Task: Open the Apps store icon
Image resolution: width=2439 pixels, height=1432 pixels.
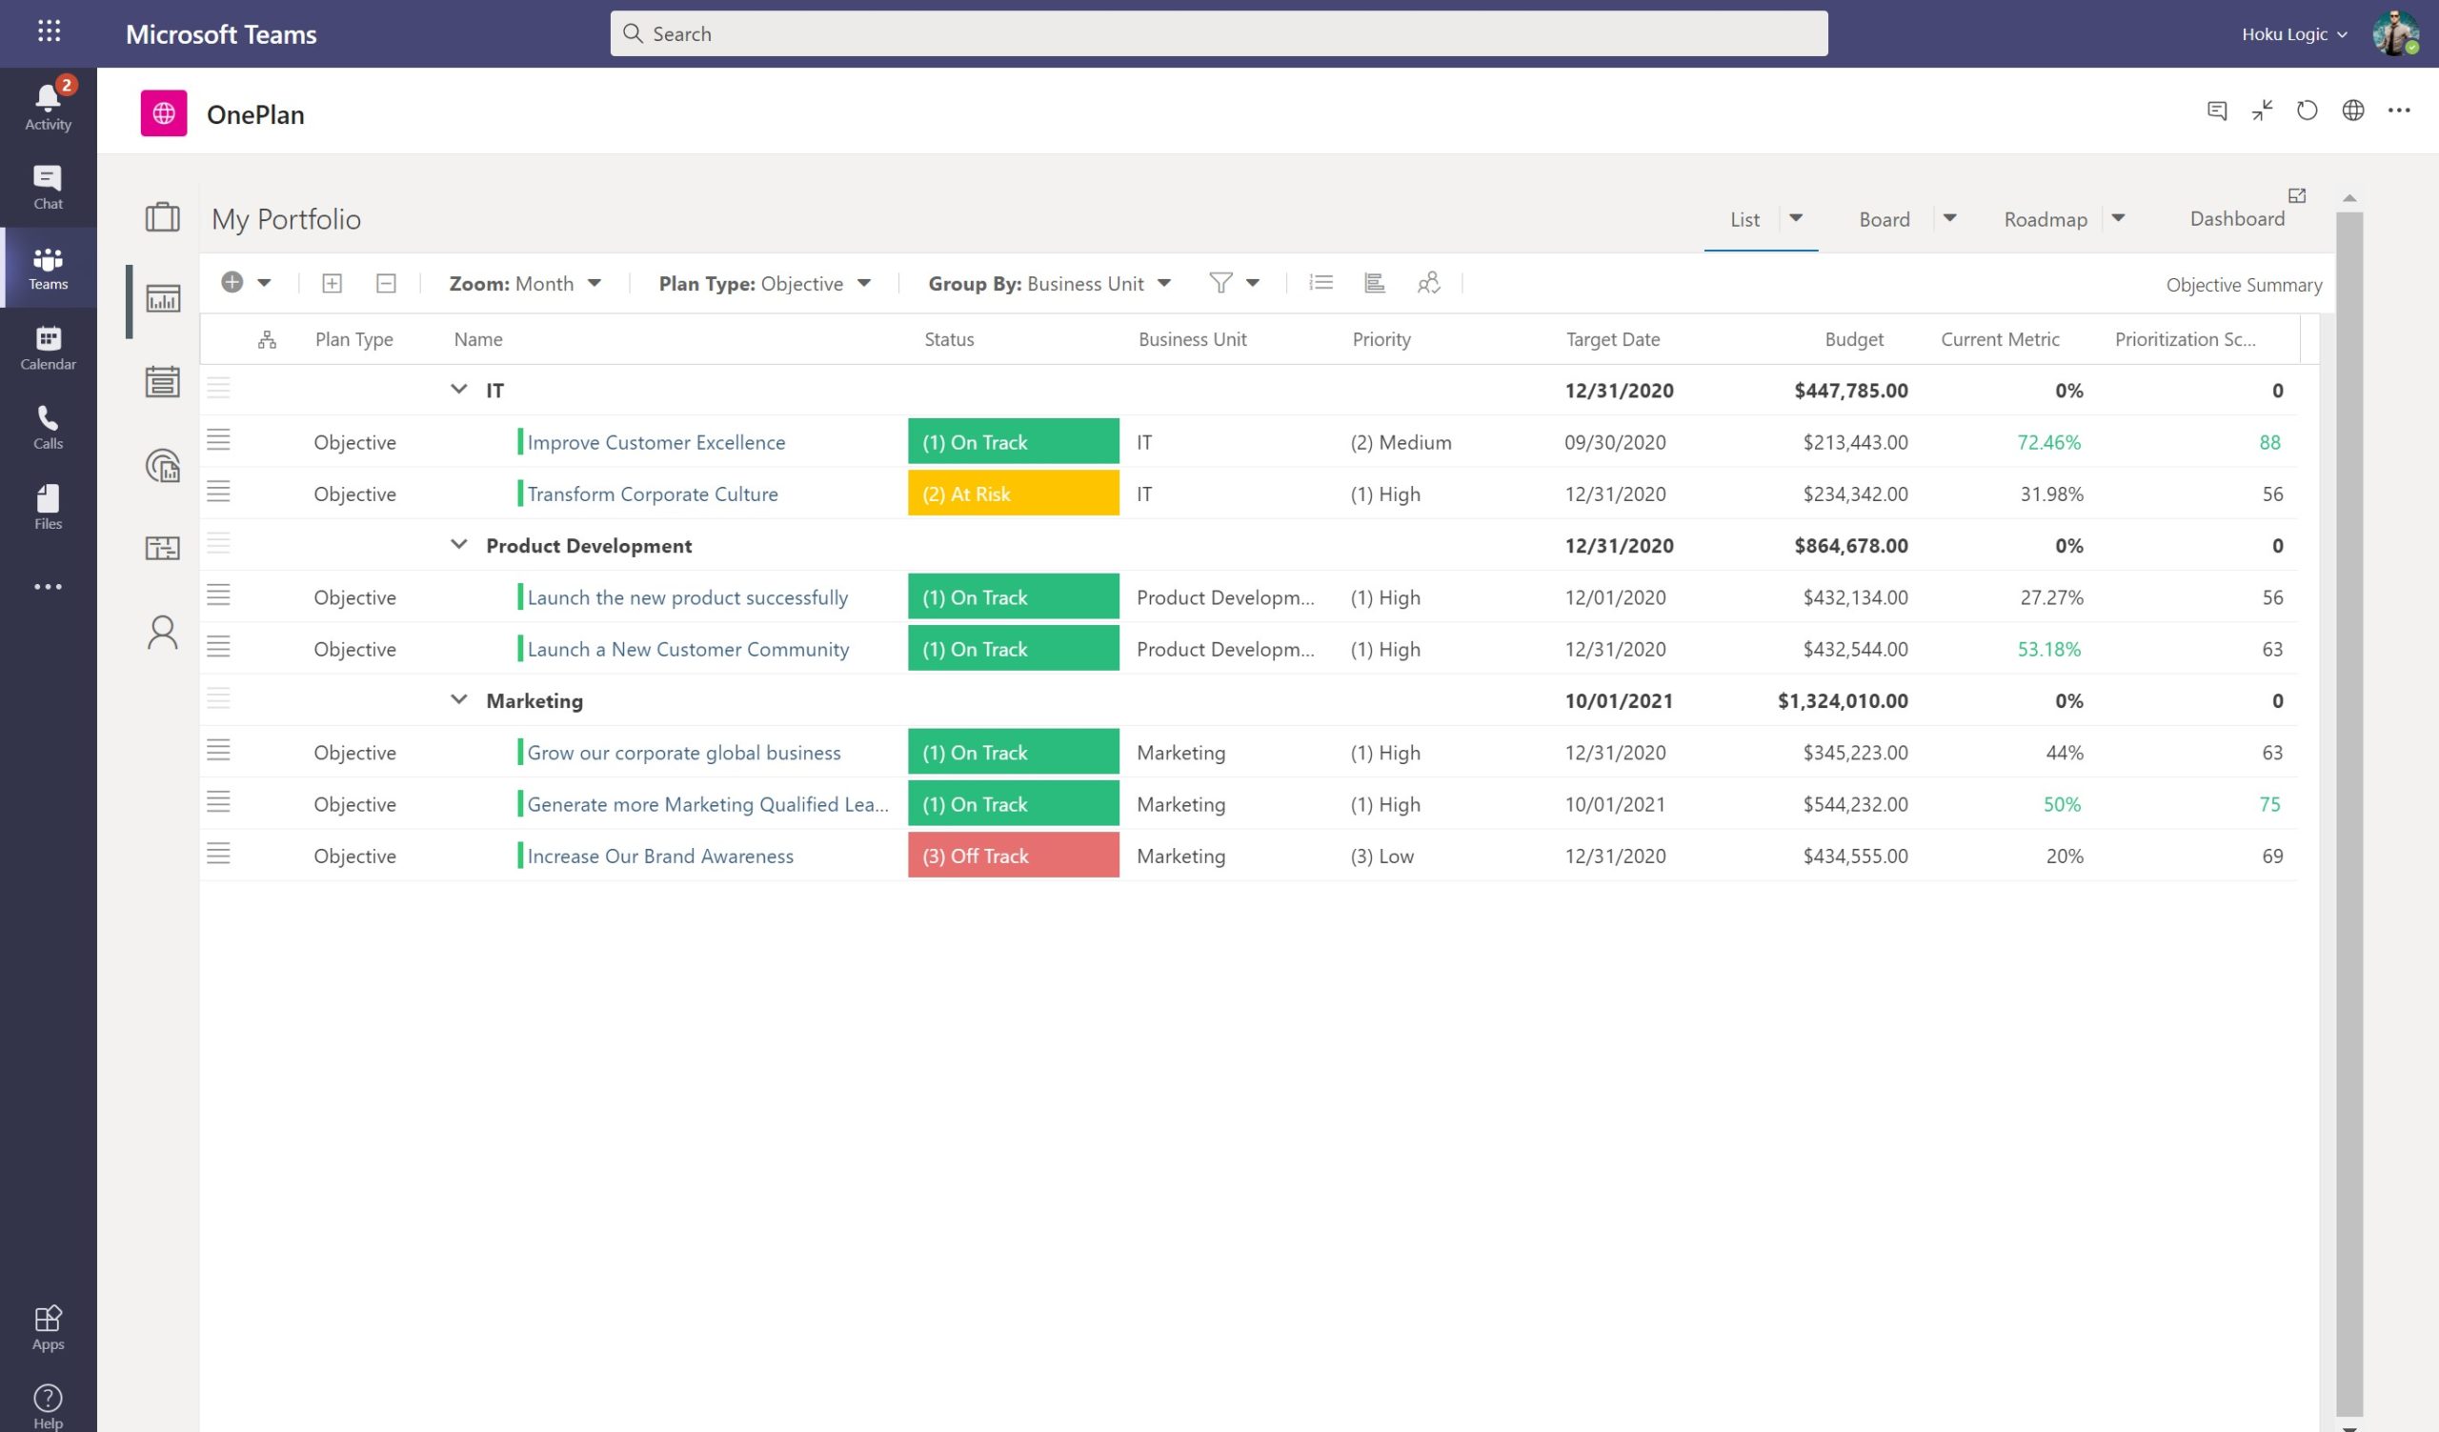Action: [x=49, y=1327]
